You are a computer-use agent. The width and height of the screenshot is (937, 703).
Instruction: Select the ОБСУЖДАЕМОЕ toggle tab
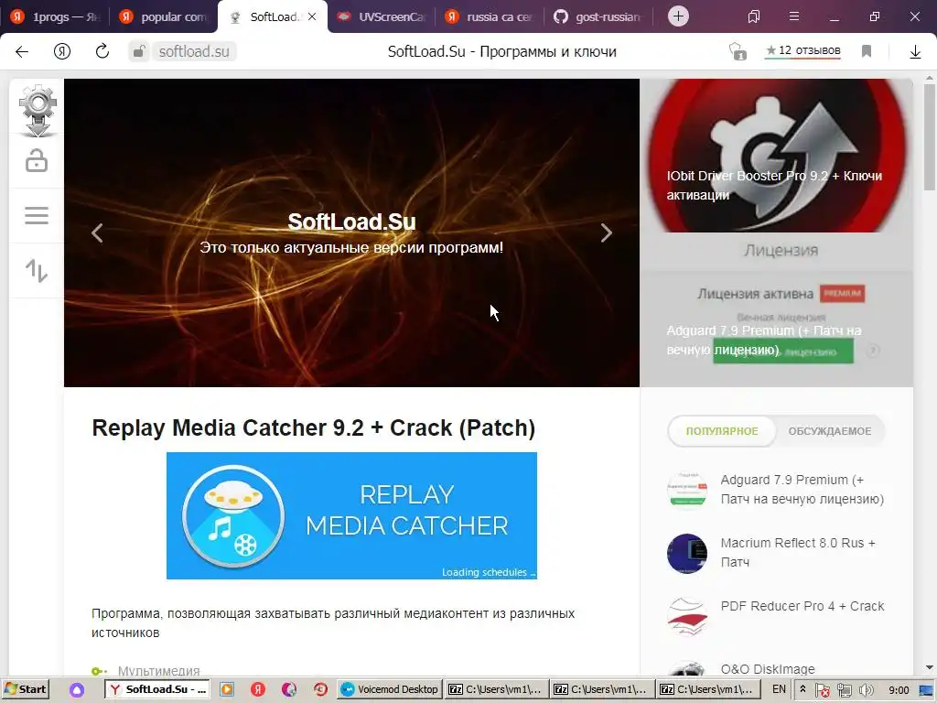pyautogui.click(x=829, y=431)
